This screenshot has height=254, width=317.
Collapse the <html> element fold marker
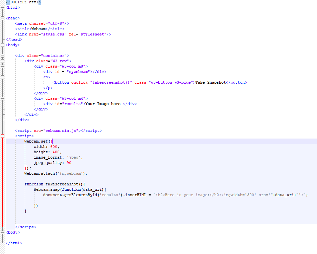pyautogui.click(x=2, y=7)
